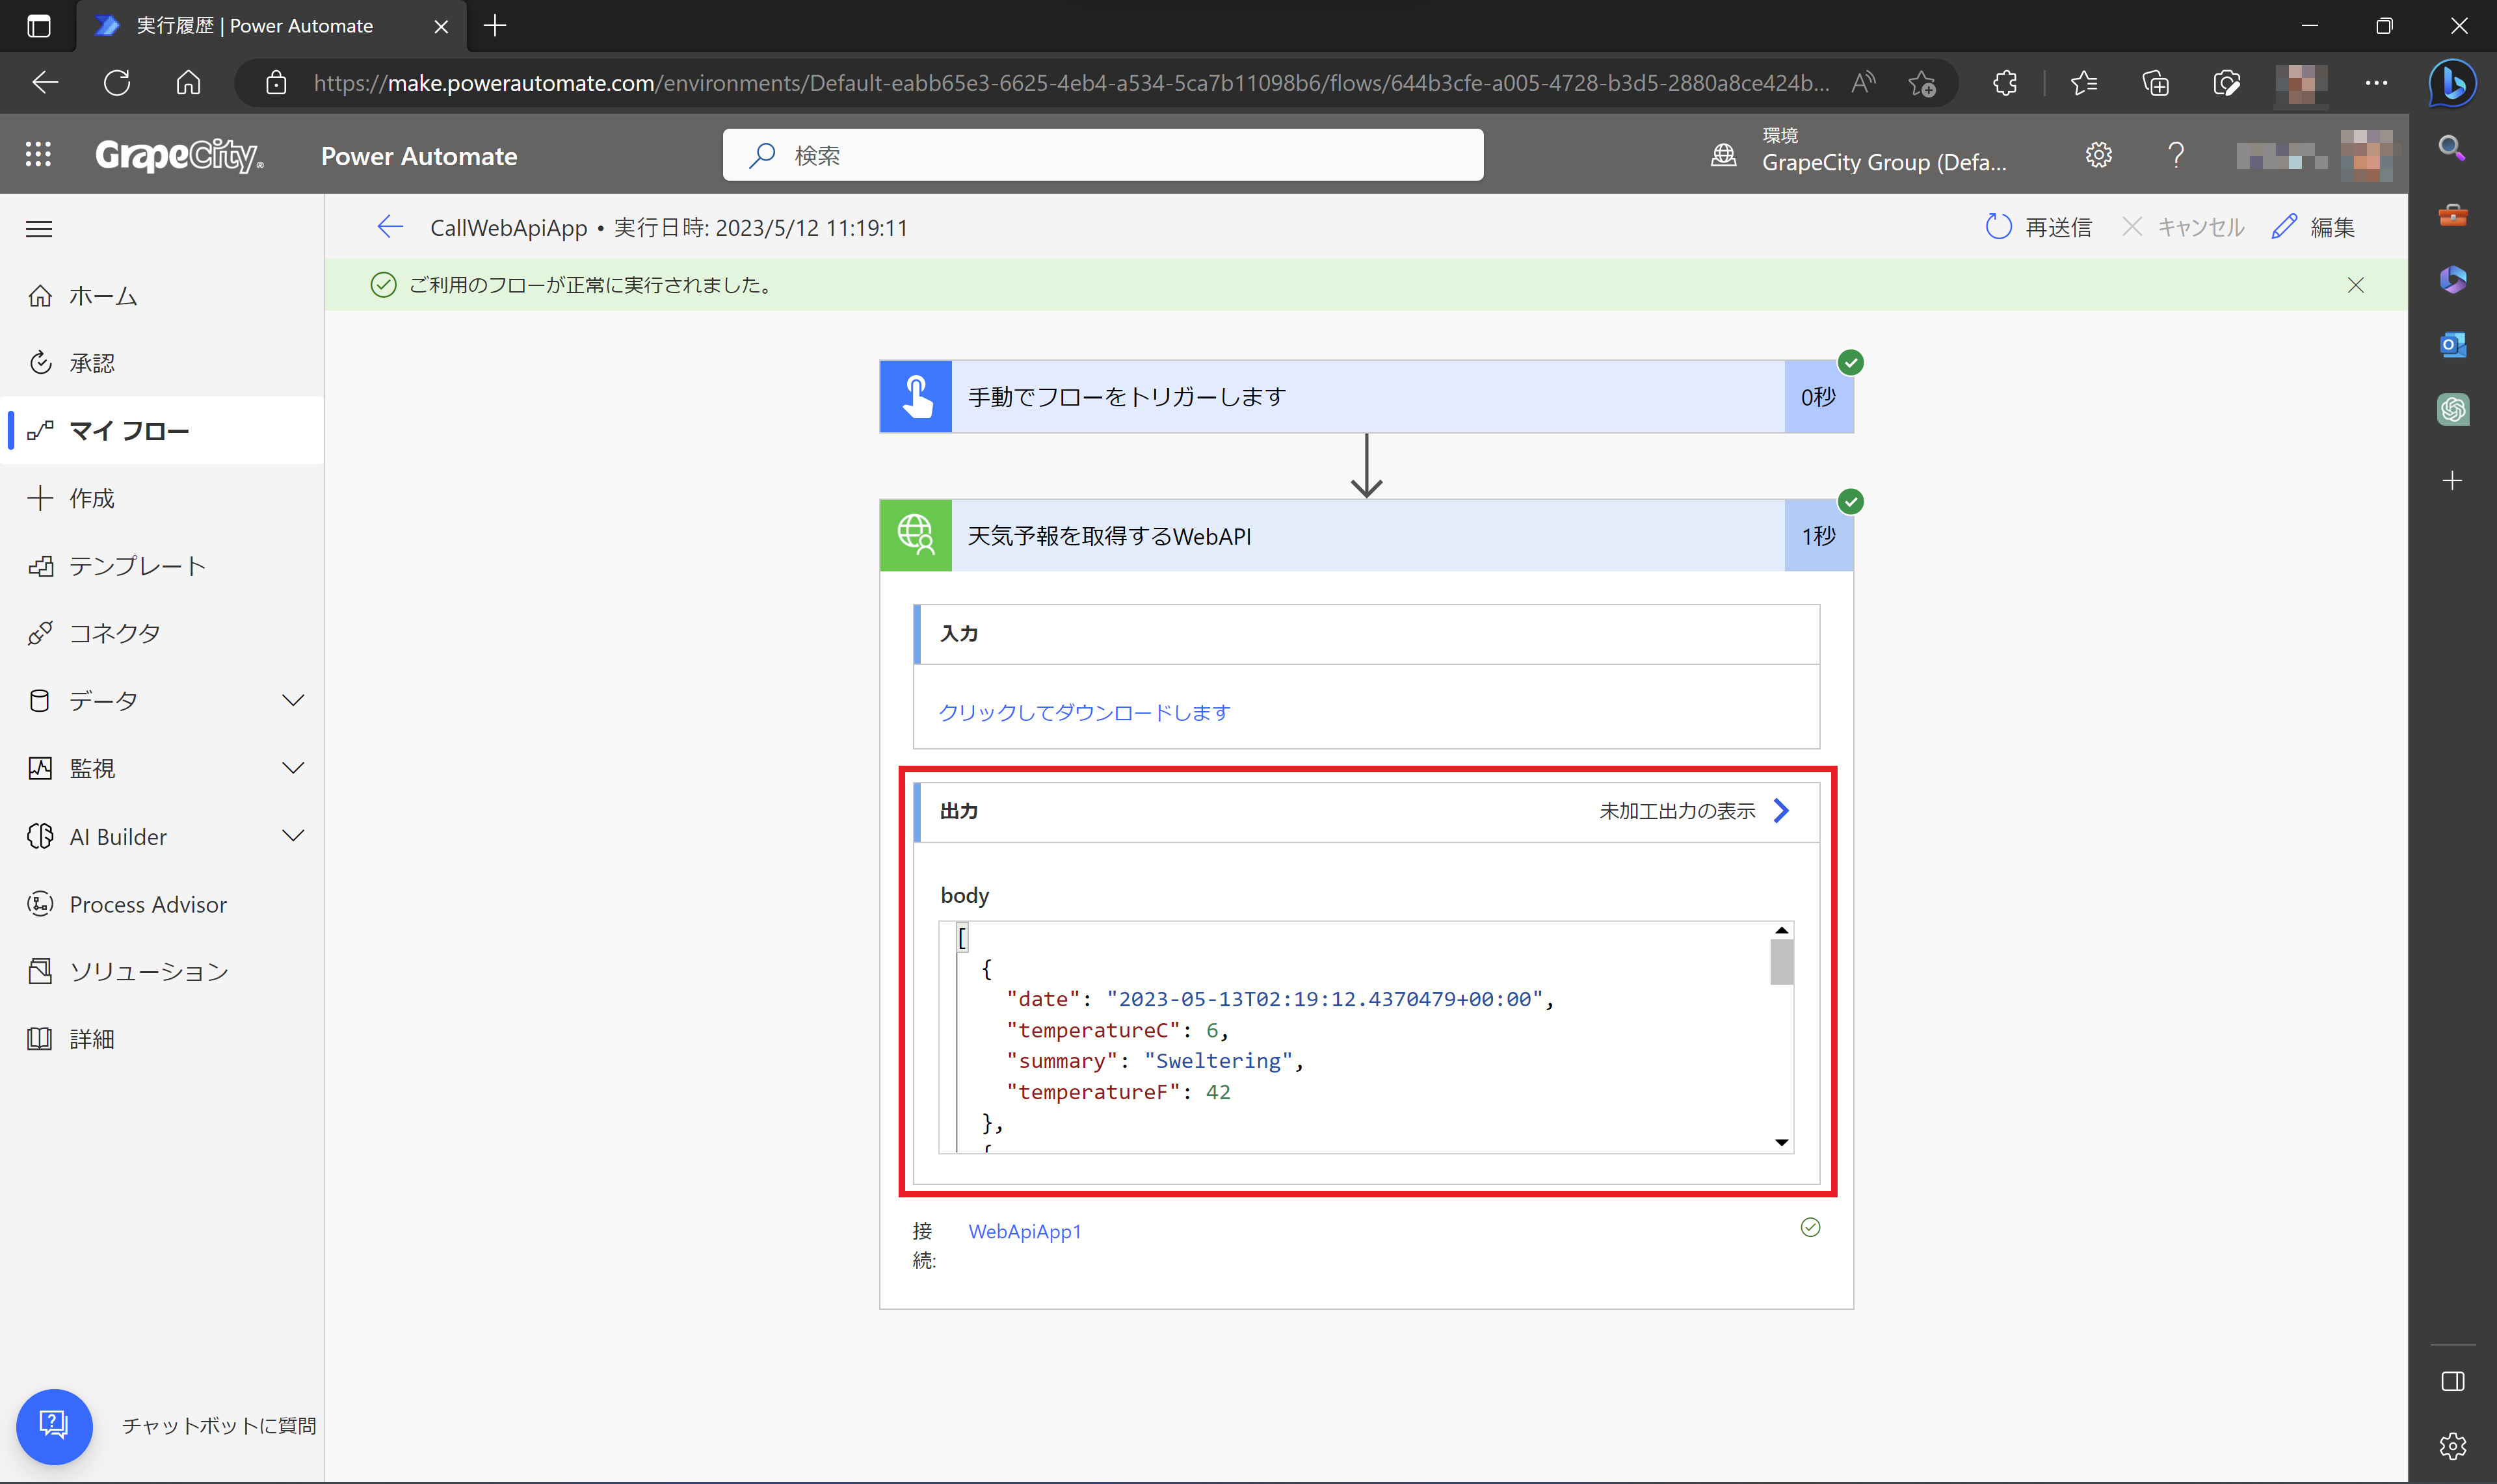The image size is (2497, 1484).
Task: Dismiss the green success notification banner
Action: 2356,285
